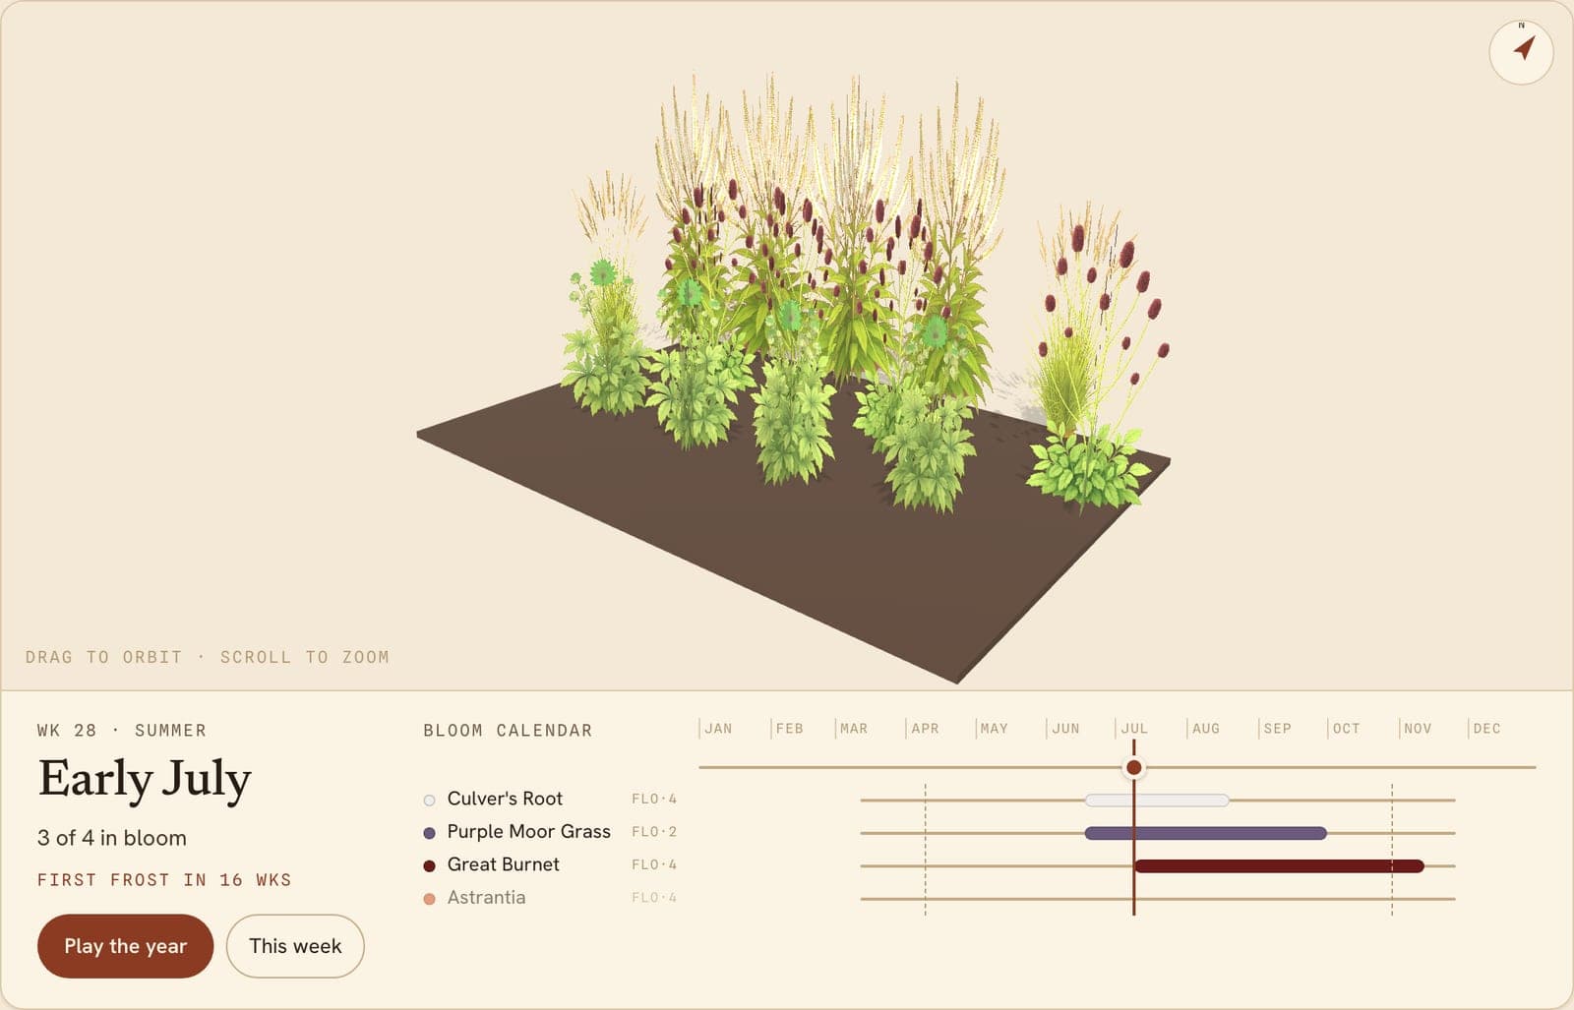Click the Culver's Root bloom bar
This screenshot has height=1010, width=1574.
point(1157,801)
